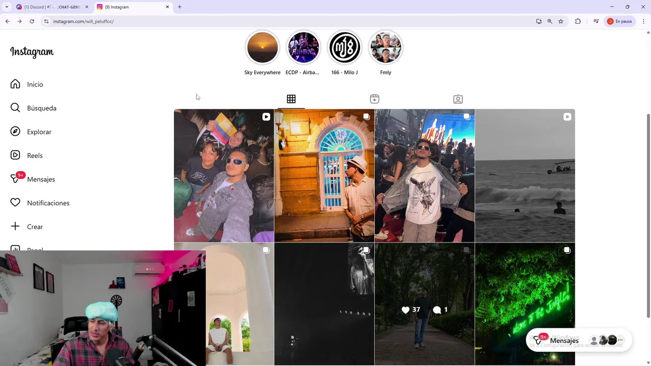
Task: View site information icon in address bar
Action: pos(46,21)
